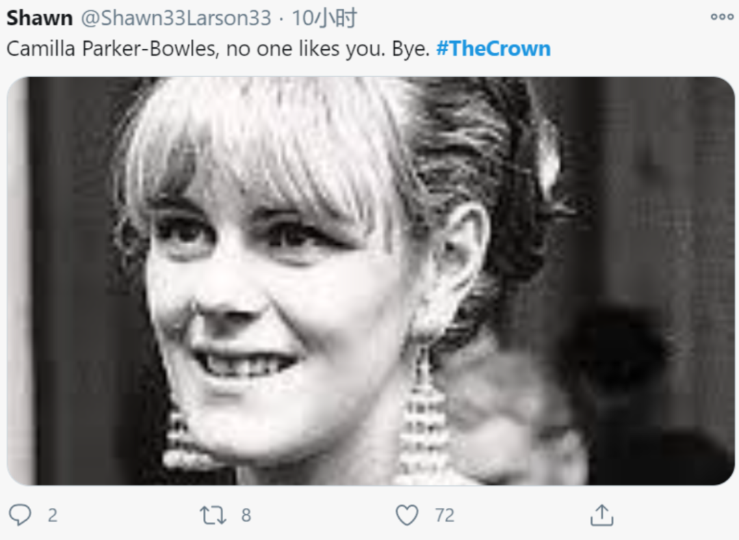Image resolution: width=739 pixels, height=540 pixels.
Task: Click the word 'Bye.' in the tweet
Action: tap(411, 49)
